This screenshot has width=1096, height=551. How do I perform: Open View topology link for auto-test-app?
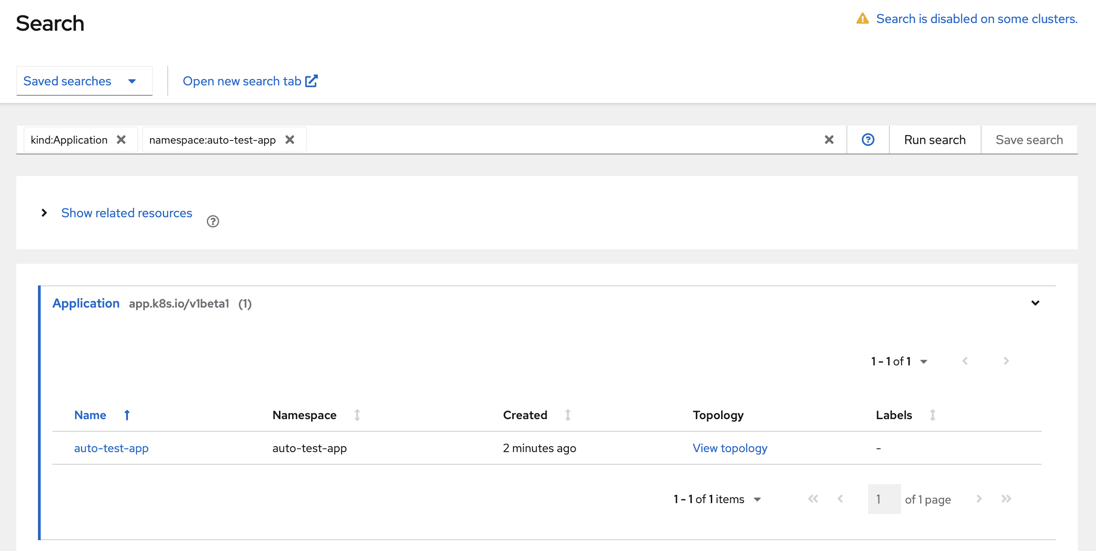tap(730, 448)
